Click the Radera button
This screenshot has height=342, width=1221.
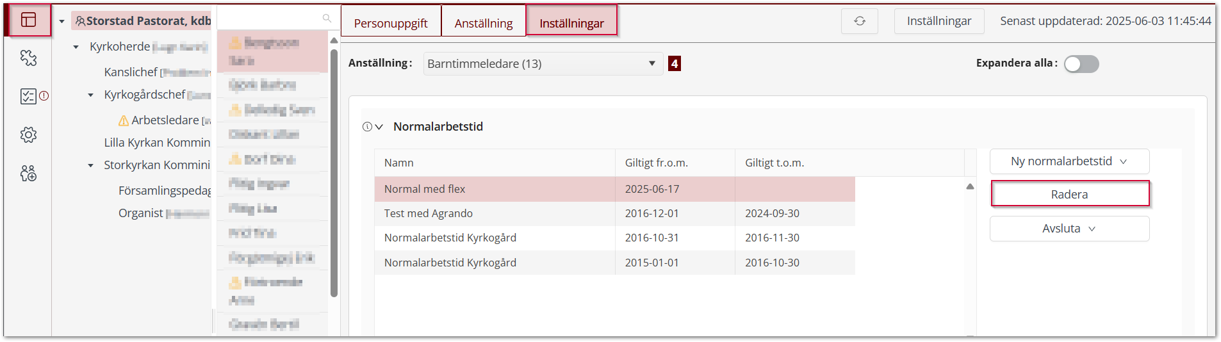click(x=1070, y=194)
